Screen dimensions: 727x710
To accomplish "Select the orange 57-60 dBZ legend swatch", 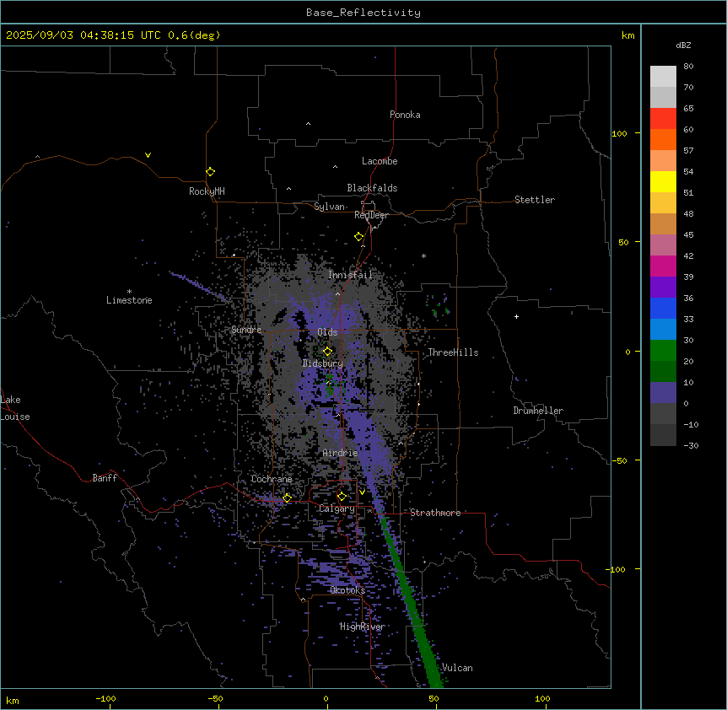I will (x=663, y=139).
